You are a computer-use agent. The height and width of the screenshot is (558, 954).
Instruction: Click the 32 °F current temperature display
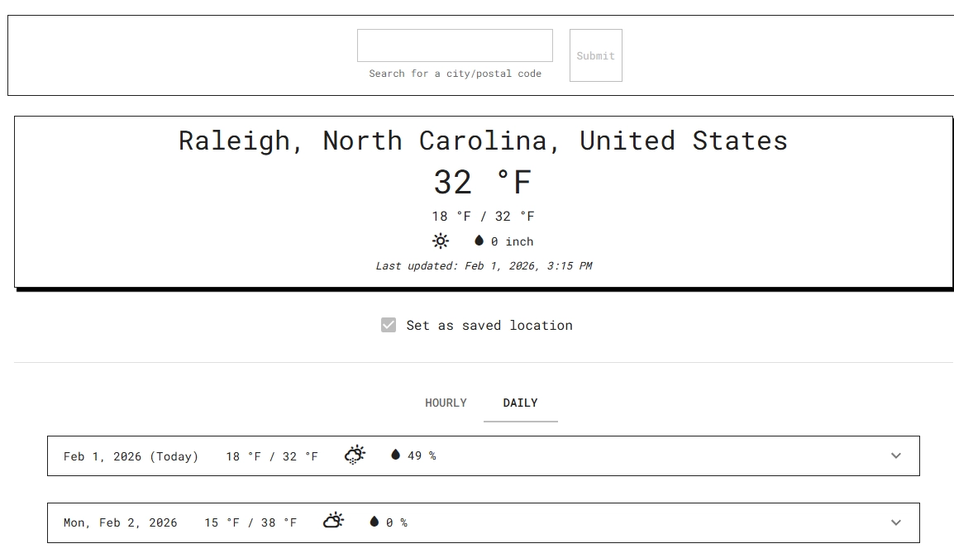(483, 181)
